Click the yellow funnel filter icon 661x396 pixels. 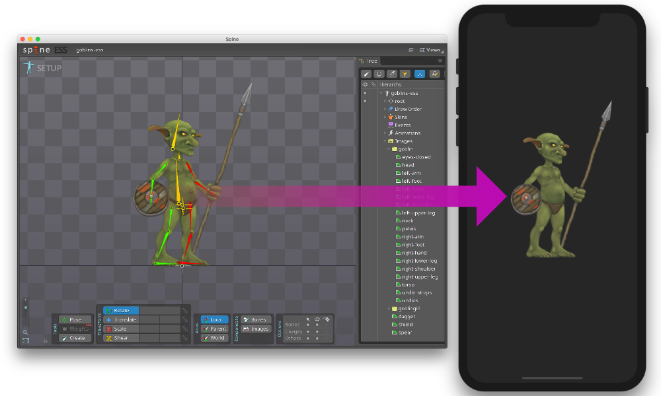click(x=405, y=74)
